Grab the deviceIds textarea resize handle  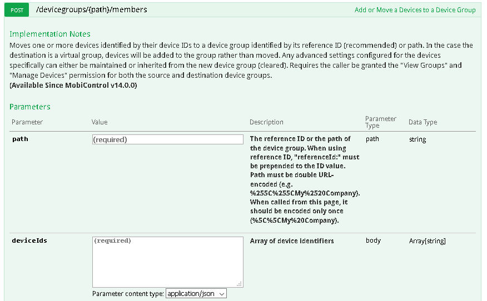pyautogui.click(x=240, y=284)
